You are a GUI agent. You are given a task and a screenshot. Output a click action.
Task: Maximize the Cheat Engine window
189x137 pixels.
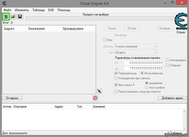point(172,3)
